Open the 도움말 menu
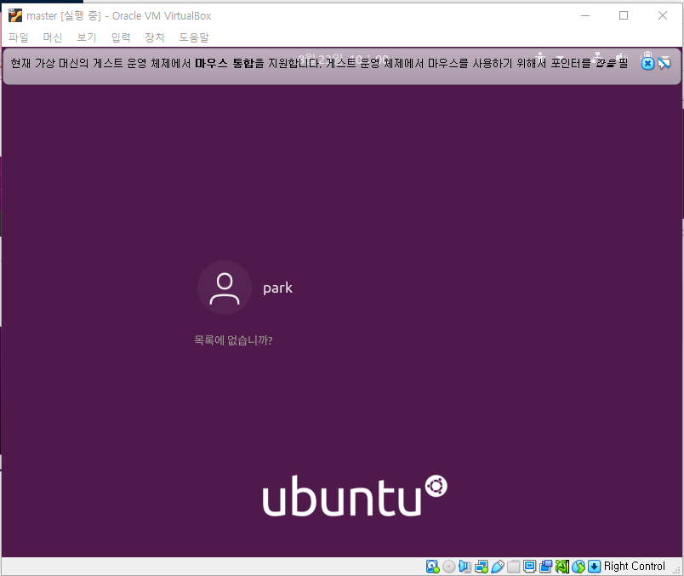 194,37
